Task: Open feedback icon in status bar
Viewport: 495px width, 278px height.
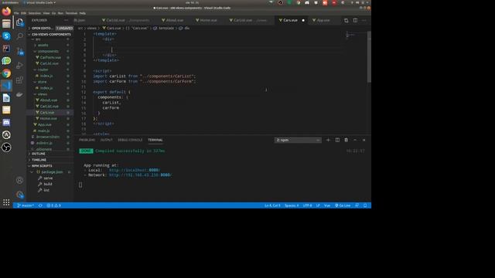Action: [357, 205]
